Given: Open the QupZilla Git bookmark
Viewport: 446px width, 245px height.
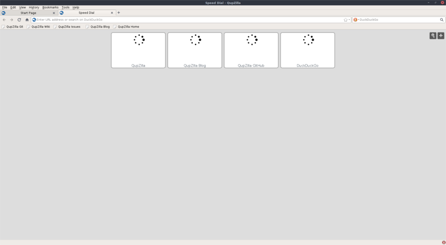Looking at the screenshot, I should 12,27.
